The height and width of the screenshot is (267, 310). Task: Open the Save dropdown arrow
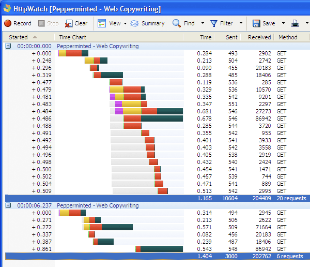coord(283,23)
